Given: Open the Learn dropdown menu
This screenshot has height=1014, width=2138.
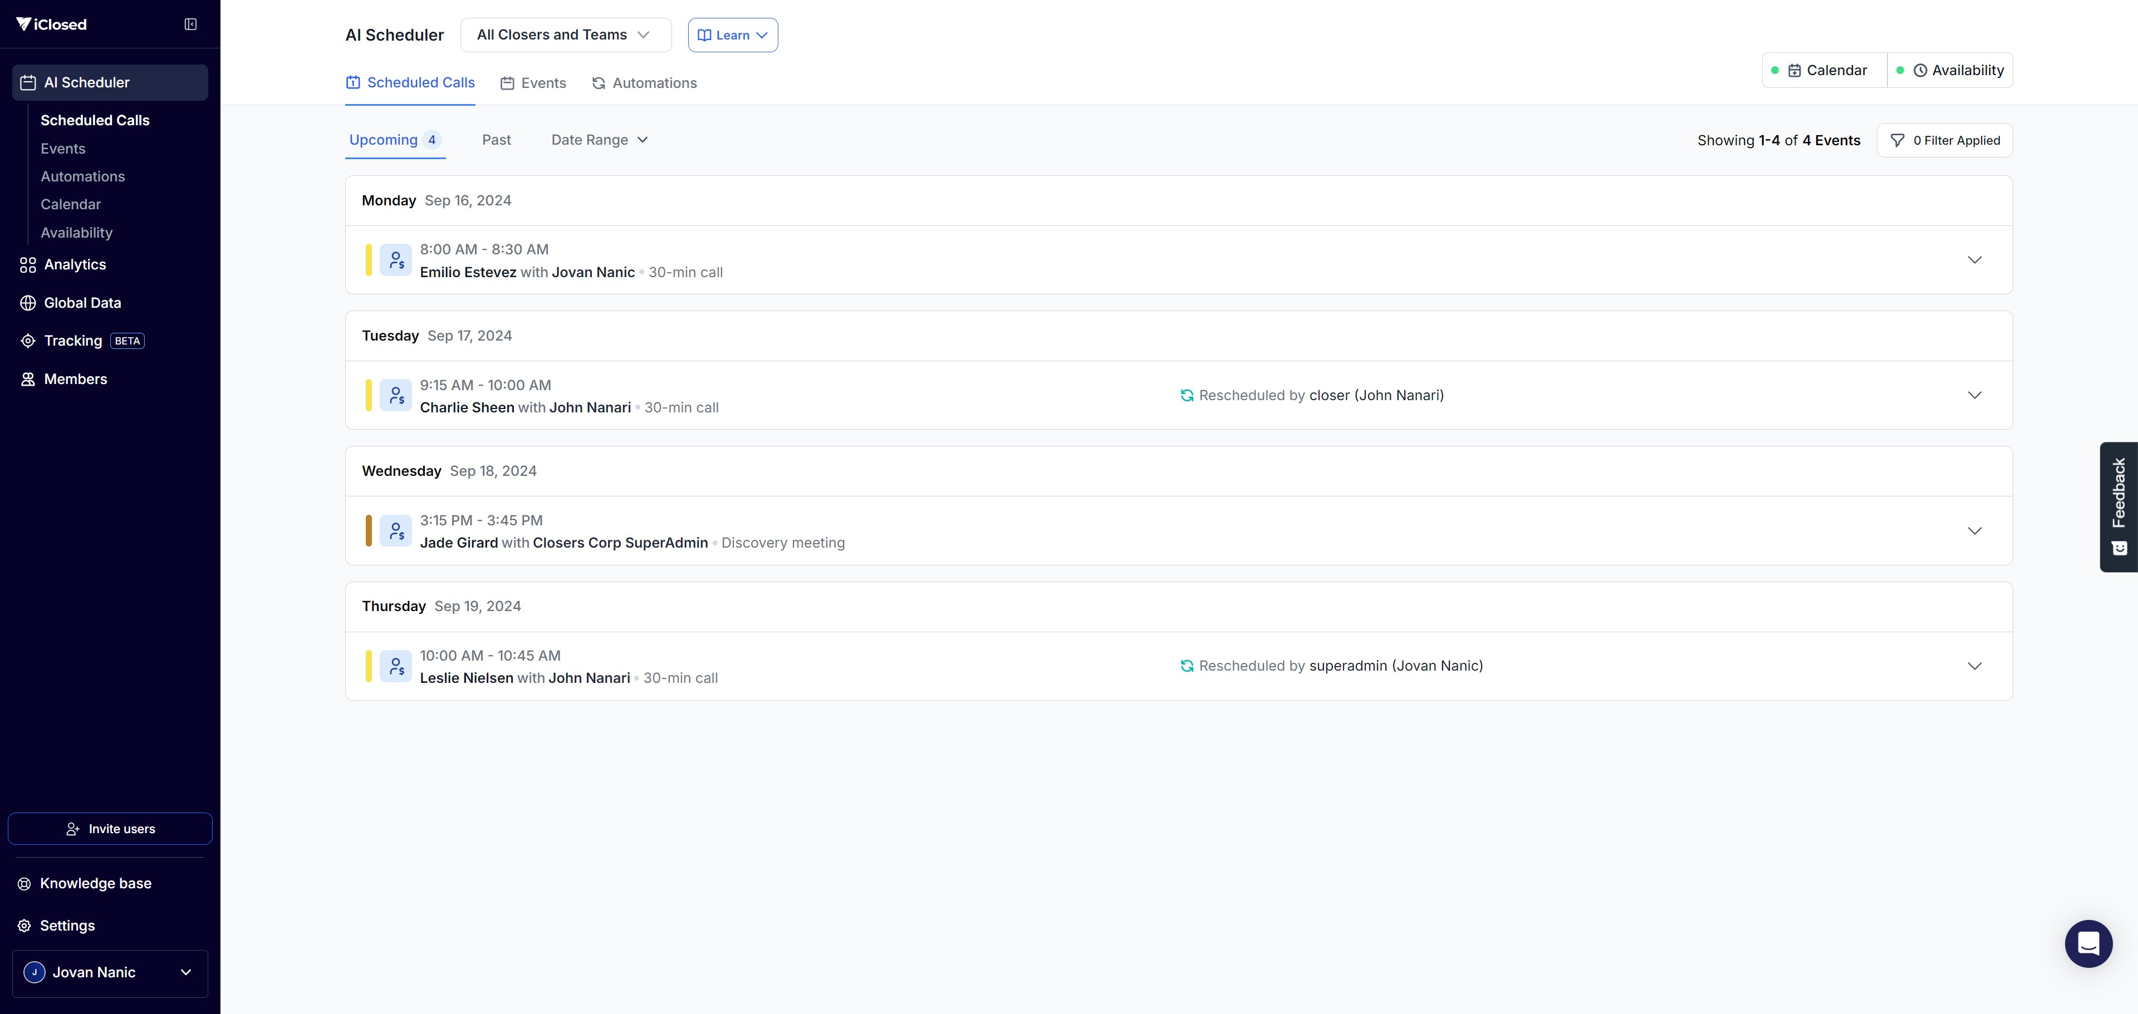Looking at the screenshot, I should point(732,35).
